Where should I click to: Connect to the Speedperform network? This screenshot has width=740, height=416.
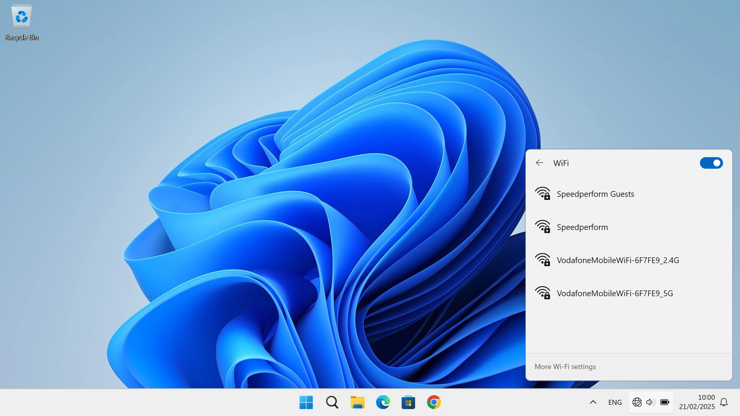tap(582, 227)
